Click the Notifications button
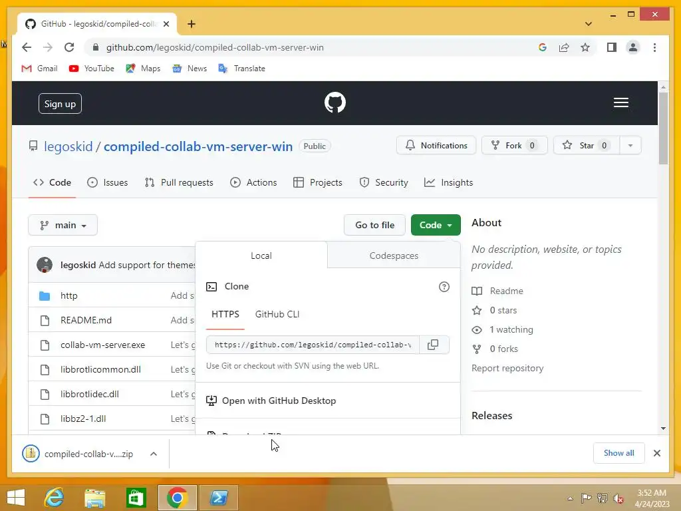Viewport: 681px width, 511px height. pos(436,146)
